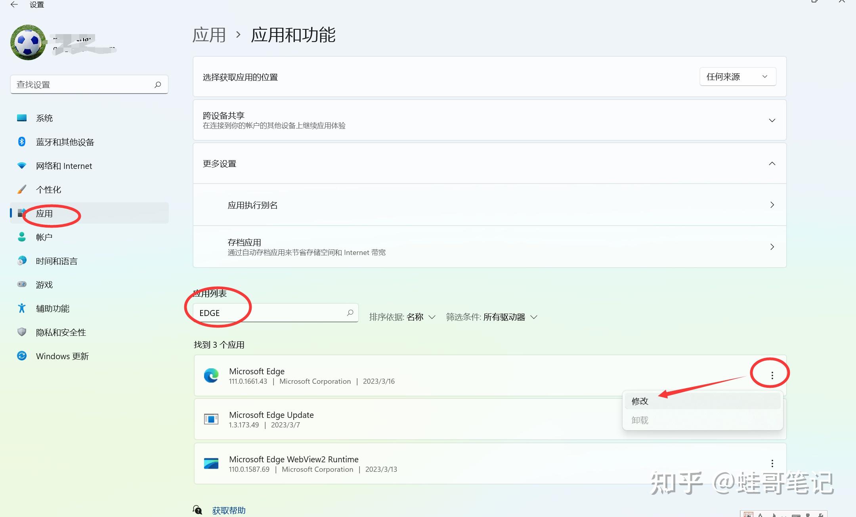Open the 修改 option for Microsoft Edge
Screen dimensions: 856x517
tap(640, 401)
